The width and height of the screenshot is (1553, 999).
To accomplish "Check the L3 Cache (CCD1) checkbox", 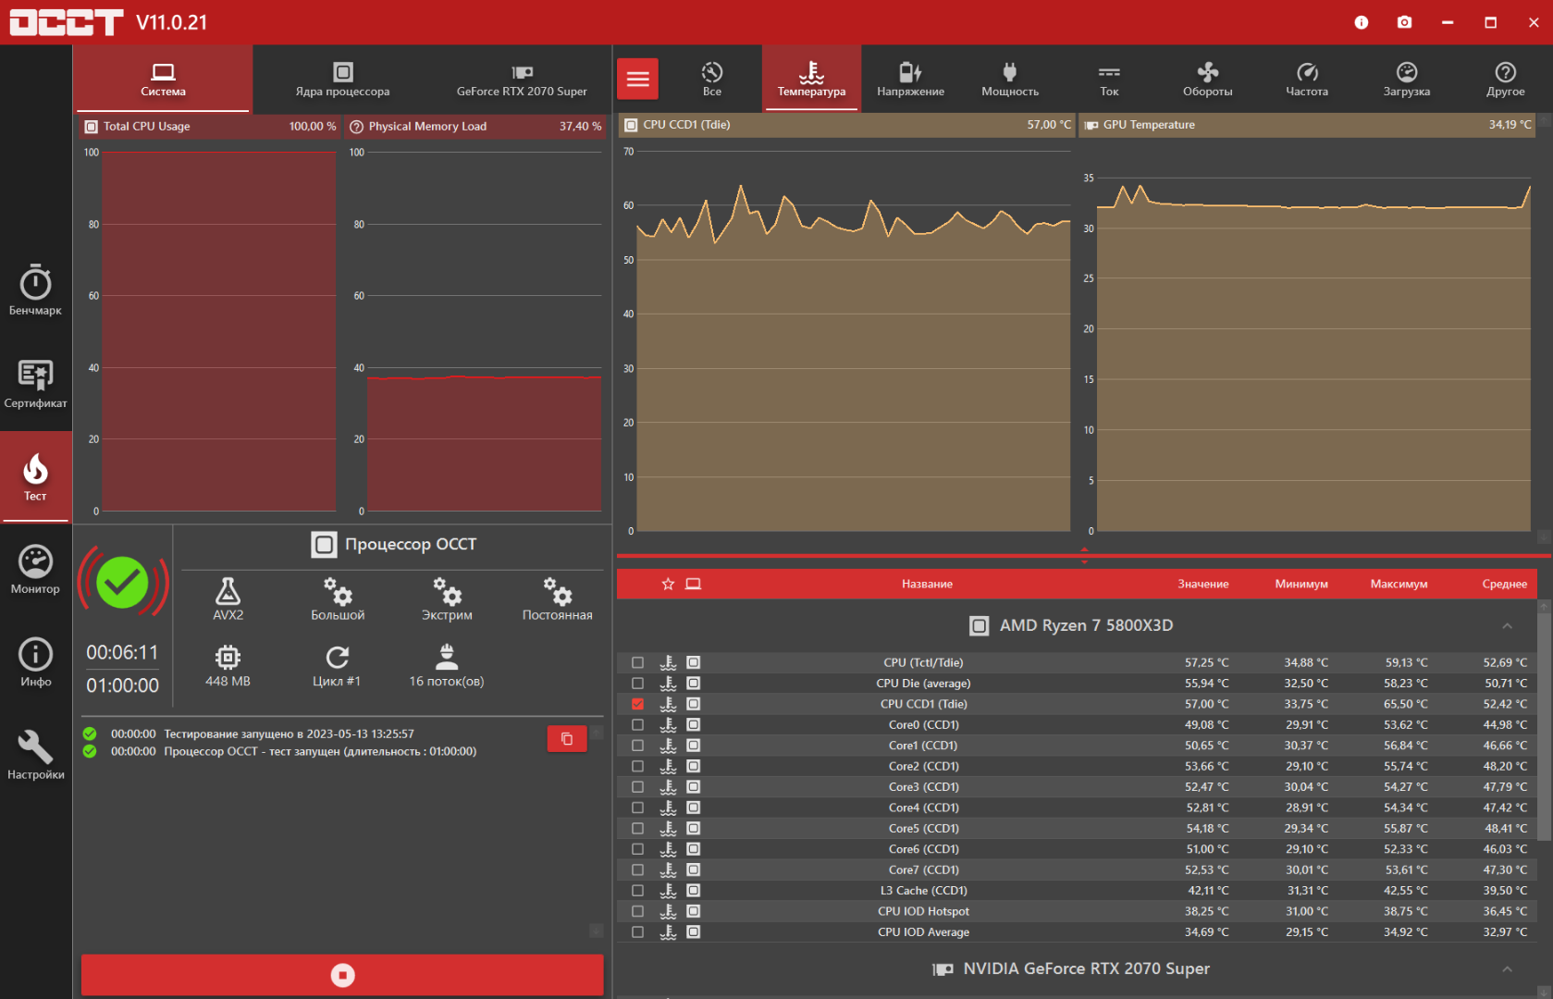I will pos(637,891).
